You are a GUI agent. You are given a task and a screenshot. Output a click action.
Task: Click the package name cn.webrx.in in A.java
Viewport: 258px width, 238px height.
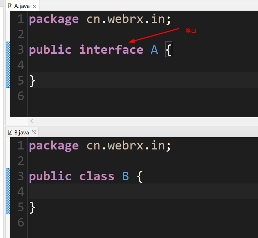126,19
